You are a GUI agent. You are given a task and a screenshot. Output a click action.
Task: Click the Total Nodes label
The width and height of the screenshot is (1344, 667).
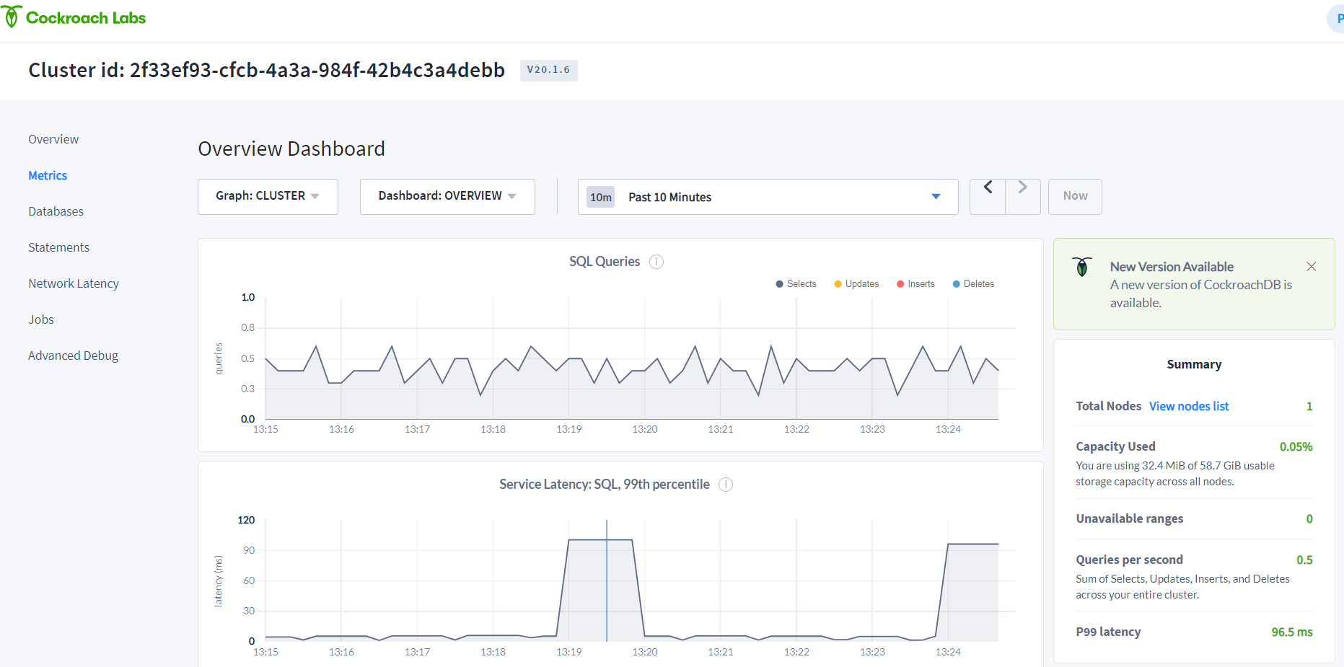(x=1109, y=406)
